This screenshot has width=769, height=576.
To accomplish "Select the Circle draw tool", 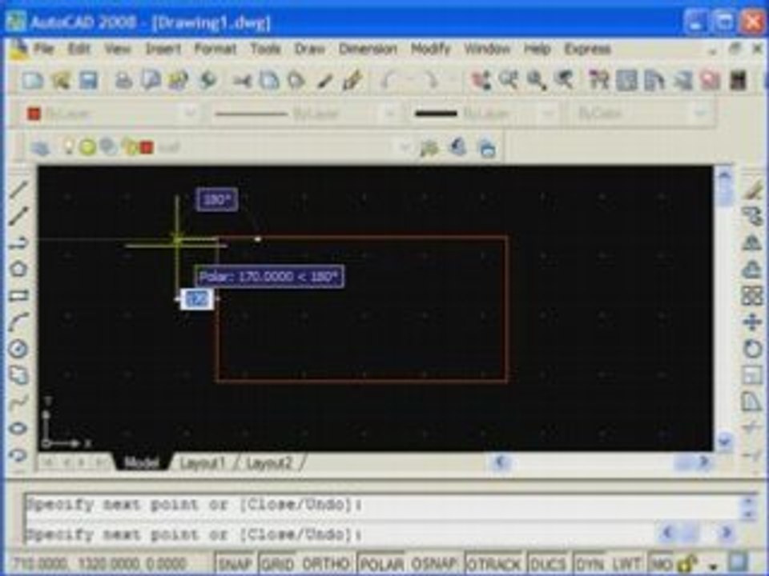I will pyautogui.click(x=18, y=349).
